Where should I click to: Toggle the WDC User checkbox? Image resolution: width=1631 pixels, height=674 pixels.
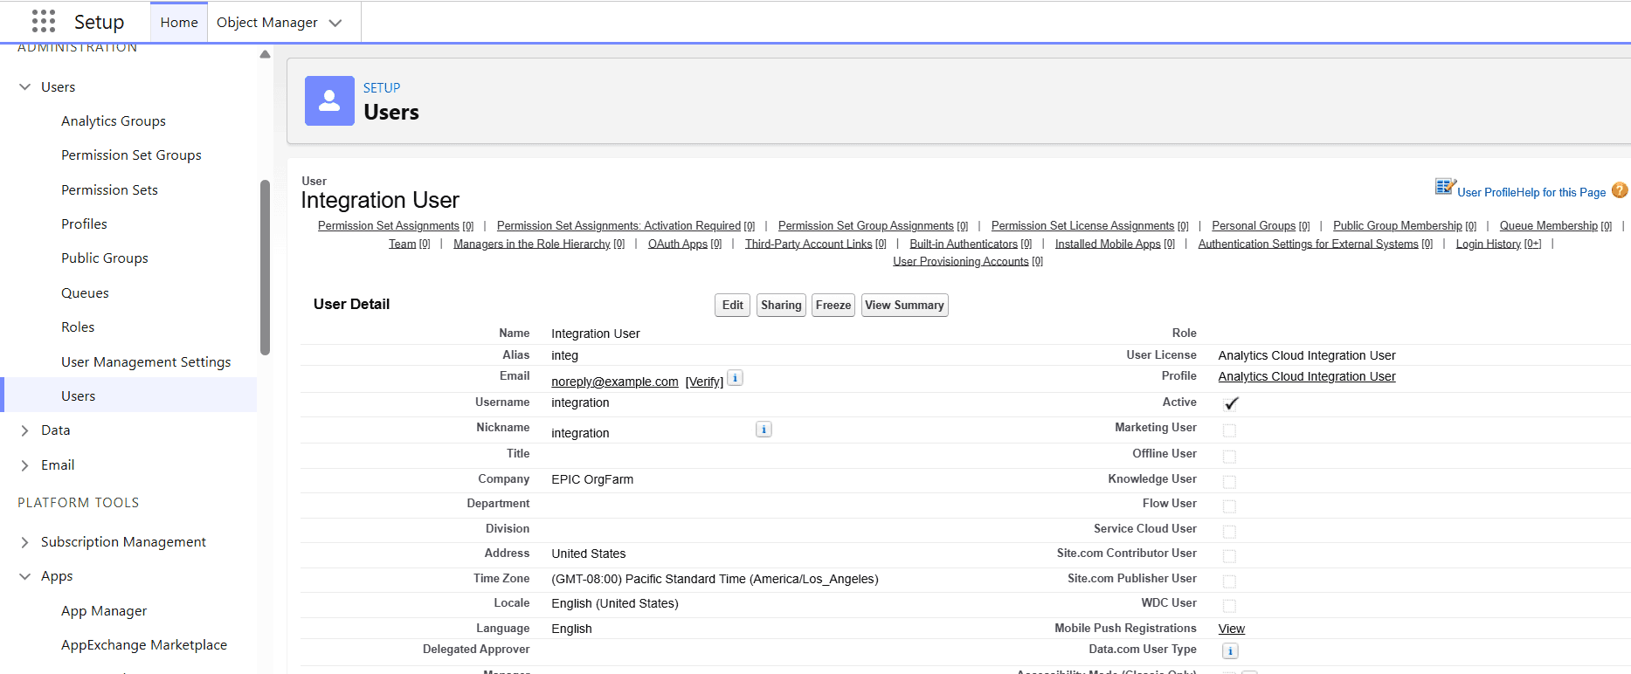[1229, 606]
